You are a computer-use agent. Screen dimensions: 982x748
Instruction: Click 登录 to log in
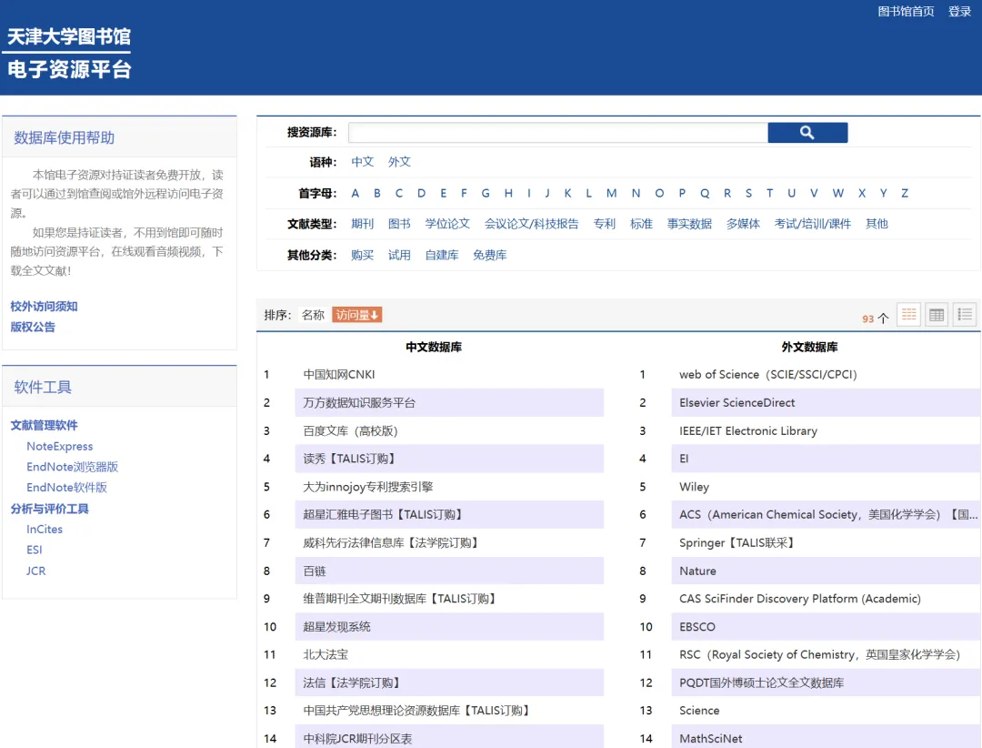pos(959,12)
